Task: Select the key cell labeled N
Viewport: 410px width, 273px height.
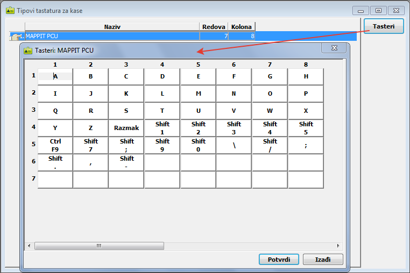Action: click(x=234, y=94)
